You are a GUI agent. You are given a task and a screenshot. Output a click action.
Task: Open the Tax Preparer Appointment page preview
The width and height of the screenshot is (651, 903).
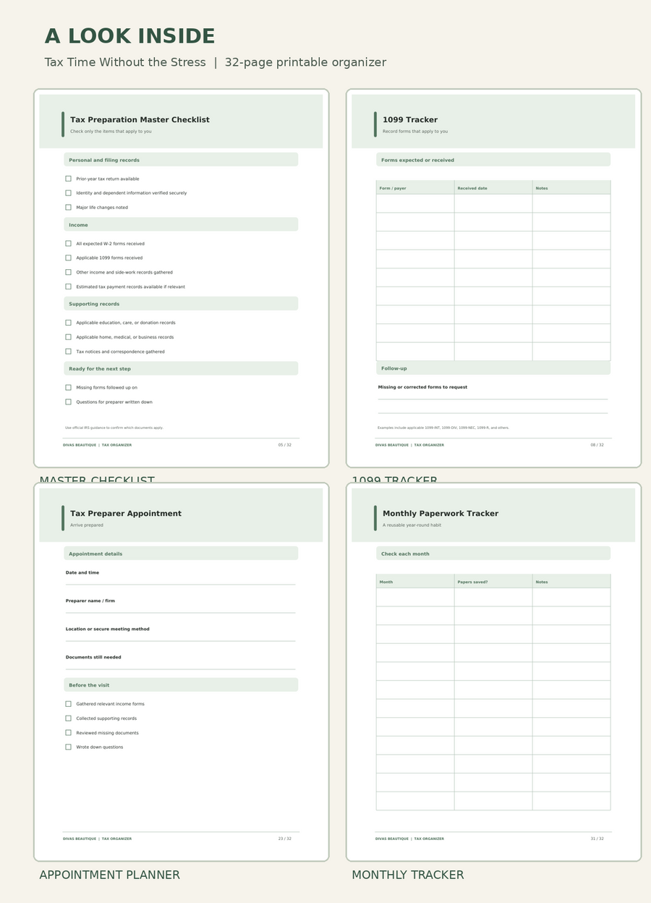[x=181, y=672]
